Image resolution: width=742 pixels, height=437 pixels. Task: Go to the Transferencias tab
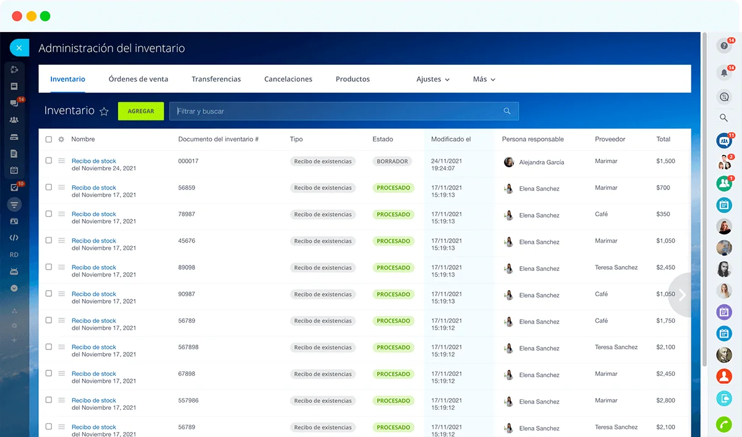pos(216,79)
